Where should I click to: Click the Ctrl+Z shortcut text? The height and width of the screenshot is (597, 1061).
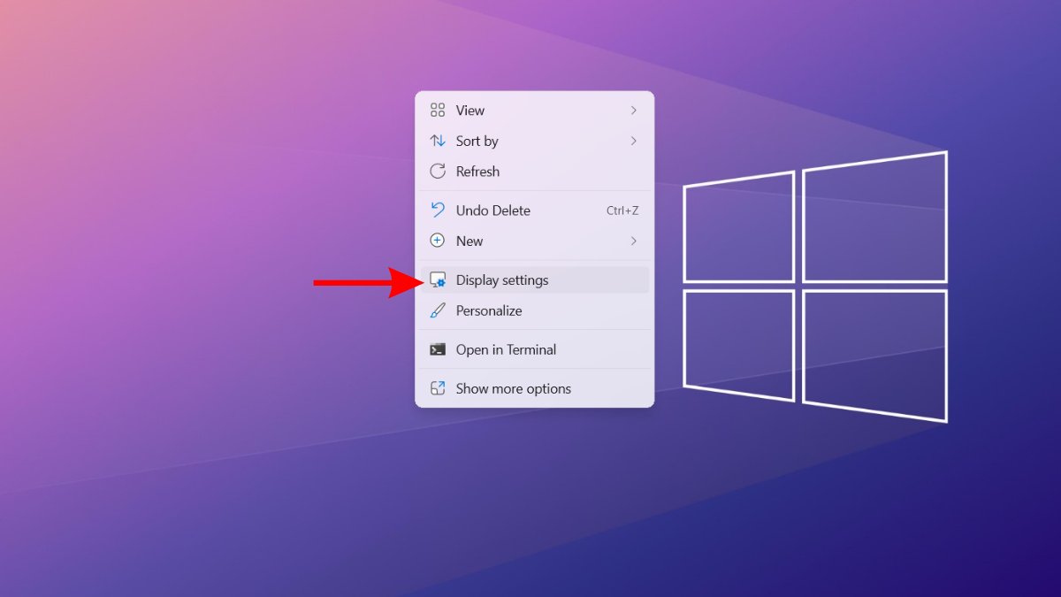[x=622, y=210]
